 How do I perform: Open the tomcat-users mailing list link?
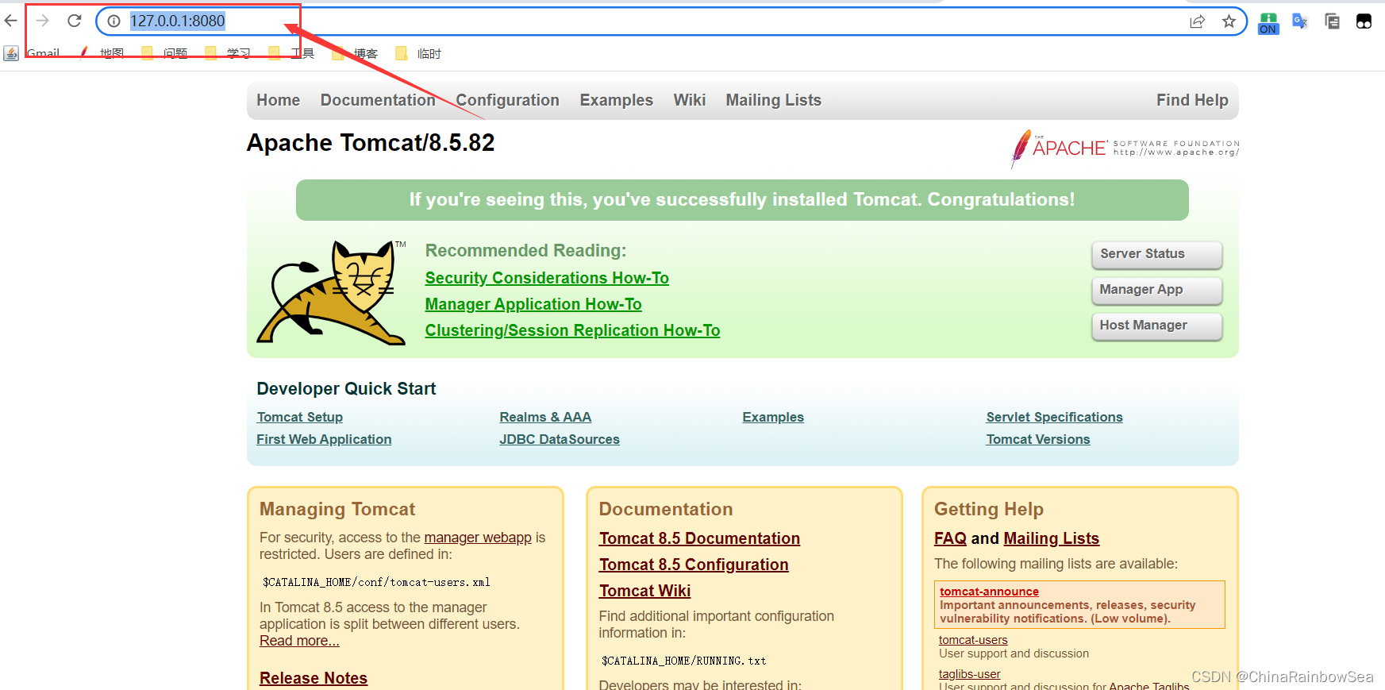pos(973,640)
